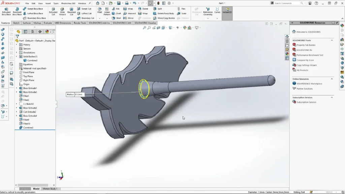Open the Insert menu
Image resolution: width=345 pixels, height=194 pixels.
48,3
